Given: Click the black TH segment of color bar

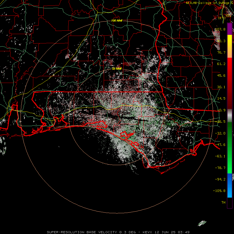Looking at the screenshot, I should pos(230,203).
